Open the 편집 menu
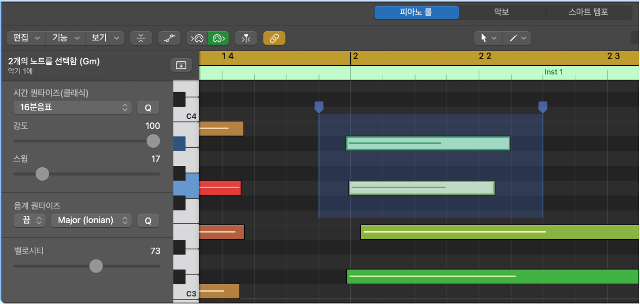Screen dimensions: 640x304 [26, 38]
